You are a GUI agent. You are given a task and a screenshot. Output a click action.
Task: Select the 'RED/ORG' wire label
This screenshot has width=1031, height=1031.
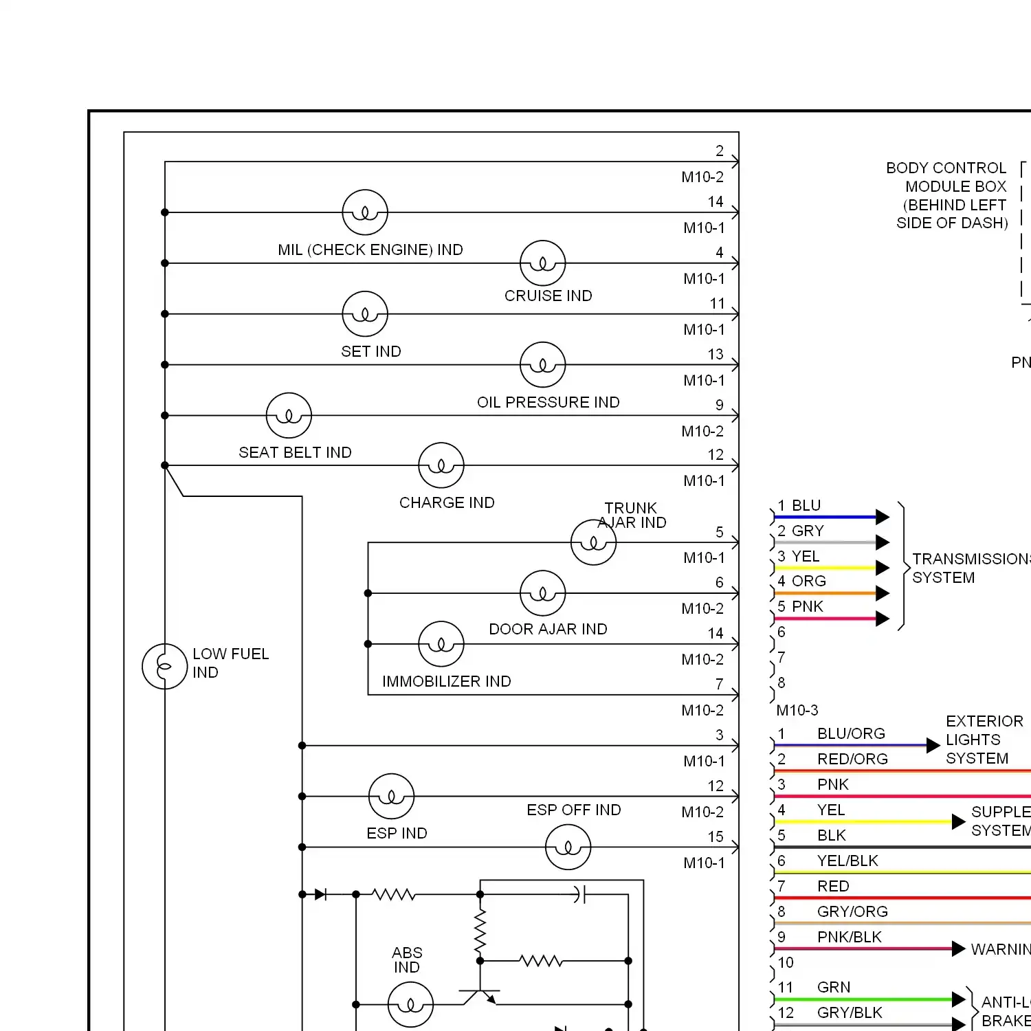point(852,759)
